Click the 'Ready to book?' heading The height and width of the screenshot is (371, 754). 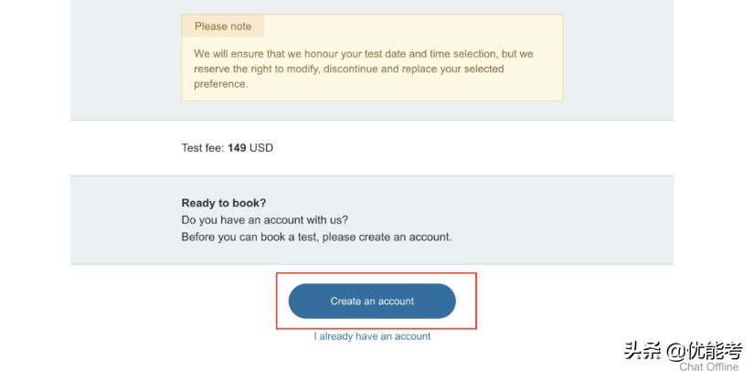pyautogui.click(x=223, y=203)
